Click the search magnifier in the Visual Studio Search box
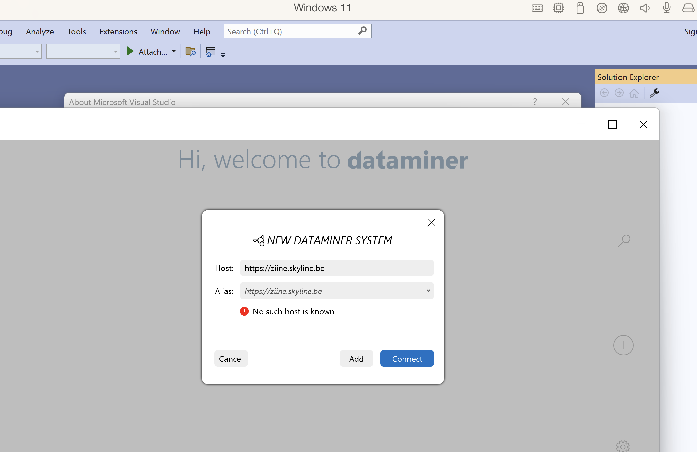697x452 pixels. [x=362, y=31]
